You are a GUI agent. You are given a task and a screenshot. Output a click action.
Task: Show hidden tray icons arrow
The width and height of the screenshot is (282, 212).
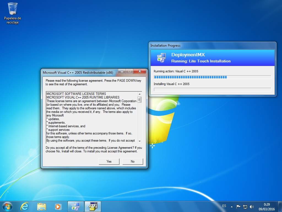[232, 206]
